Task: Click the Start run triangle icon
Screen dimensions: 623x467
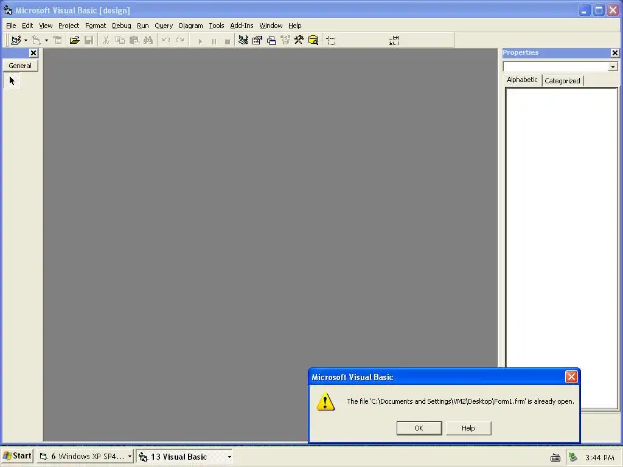Action: 200,41
